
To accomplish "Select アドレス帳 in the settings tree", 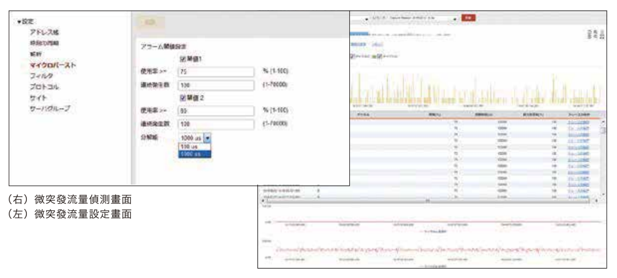I will tap(44, 32).
